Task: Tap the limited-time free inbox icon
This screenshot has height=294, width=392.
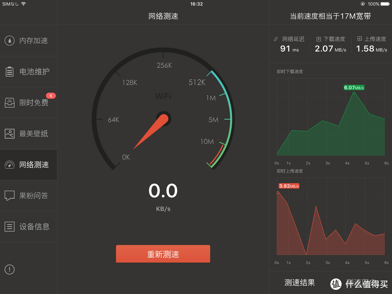Action: pyautogui.click(x=9, y=102)
